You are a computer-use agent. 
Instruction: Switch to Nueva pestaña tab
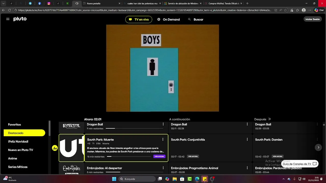click(x=101, y=4)
